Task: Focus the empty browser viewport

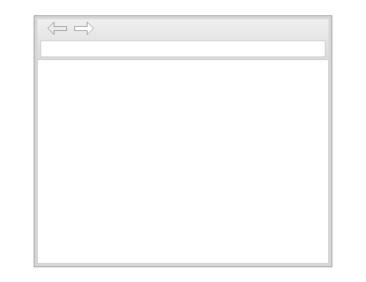Action: point(183,162)
